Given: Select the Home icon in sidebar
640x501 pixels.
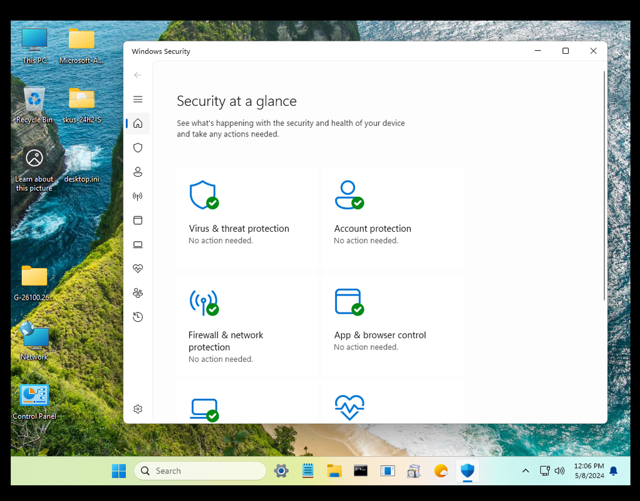Looking at the screenshot, I should [x=138, y=123].
